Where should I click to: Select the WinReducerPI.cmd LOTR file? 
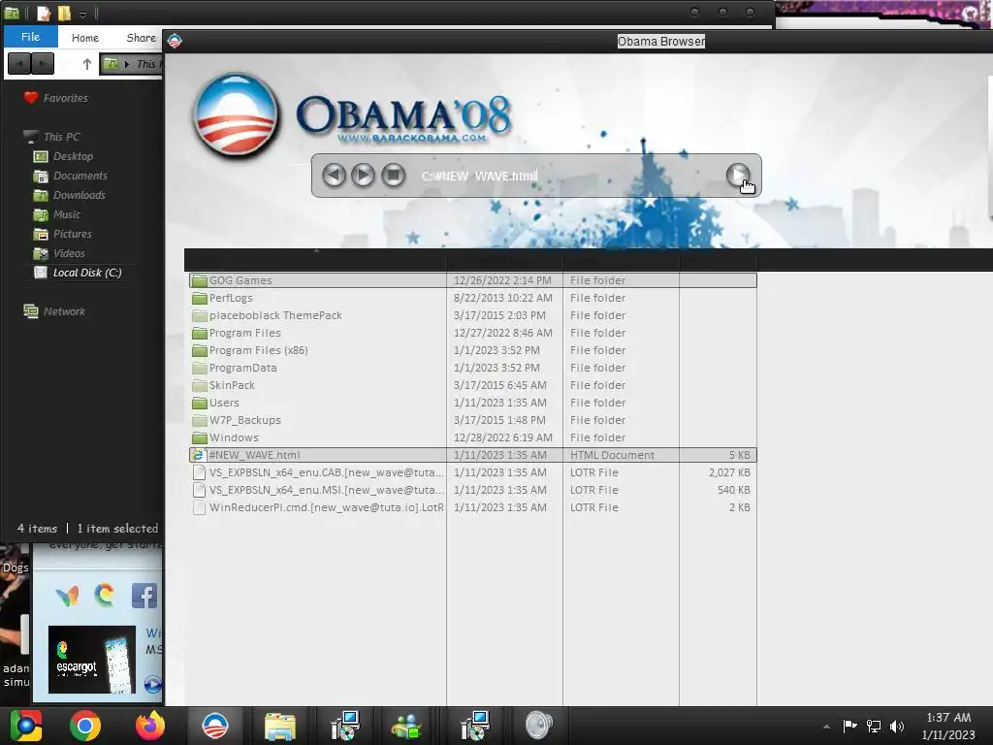472,507
